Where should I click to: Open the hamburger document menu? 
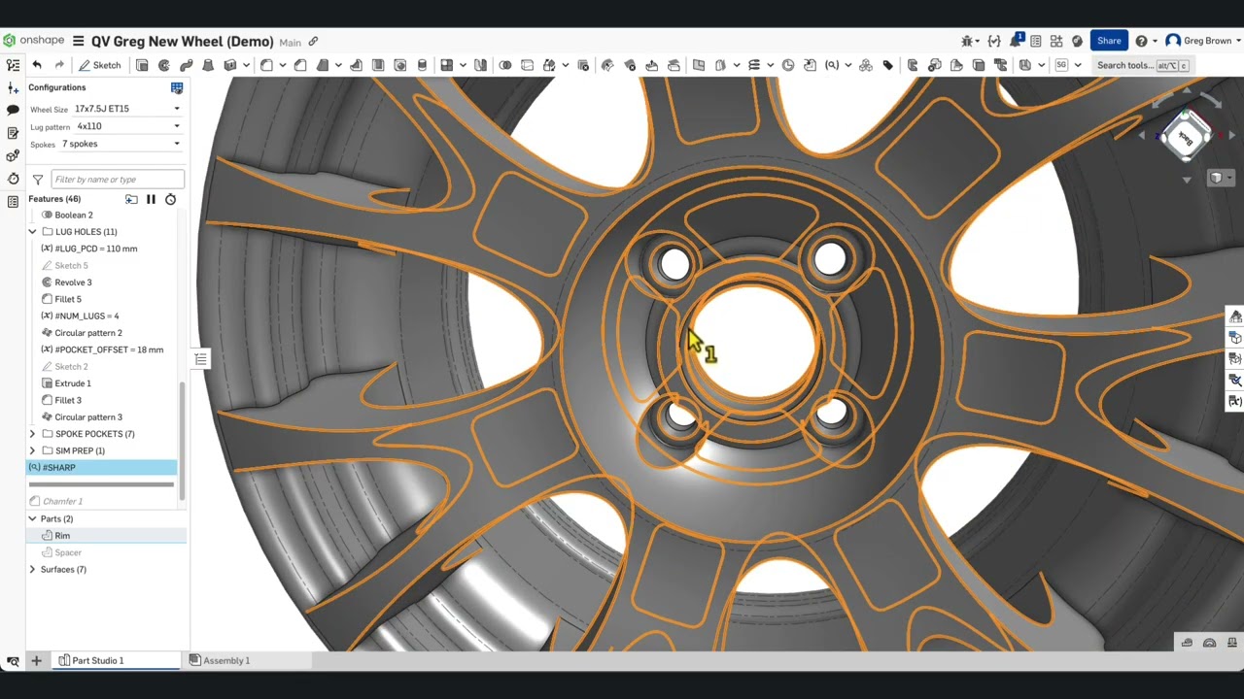tap(78, 41)
